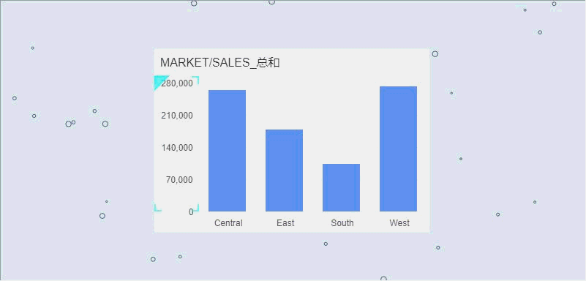Select the bottom-right cyan bracket near zero
Viewport: 586px width, 281px height.
pyautogui.click(x=196, y=208)
